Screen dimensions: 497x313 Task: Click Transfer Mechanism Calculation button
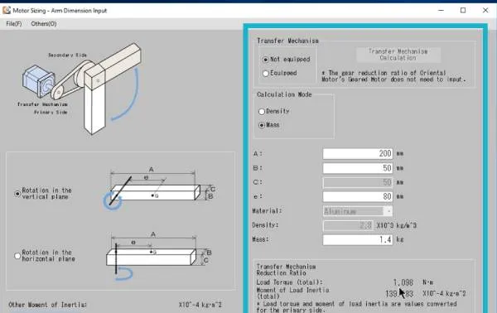[x=398, y=55]
